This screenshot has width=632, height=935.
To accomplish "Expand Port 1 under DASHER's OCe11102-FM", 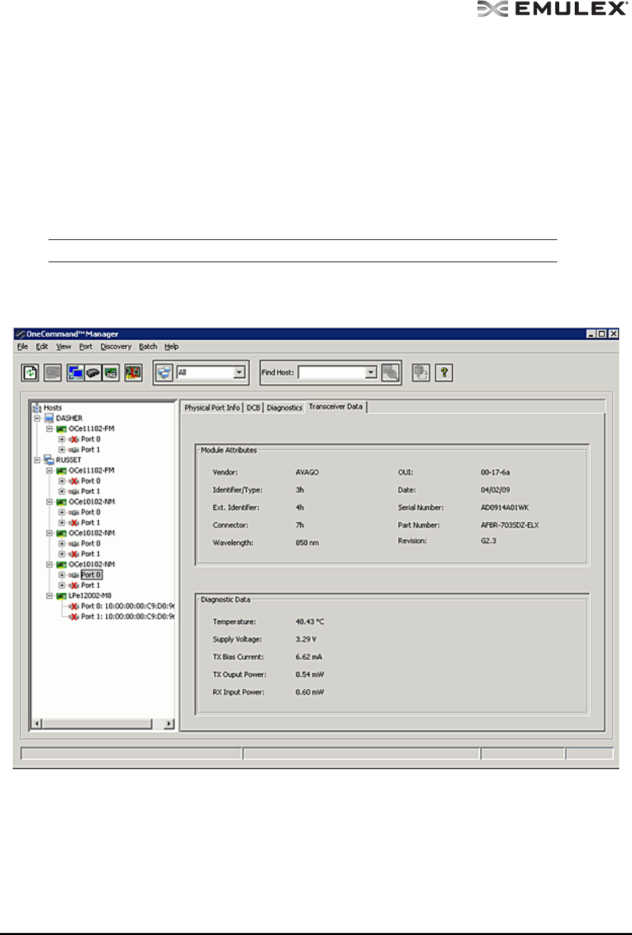I will (62, 450).
